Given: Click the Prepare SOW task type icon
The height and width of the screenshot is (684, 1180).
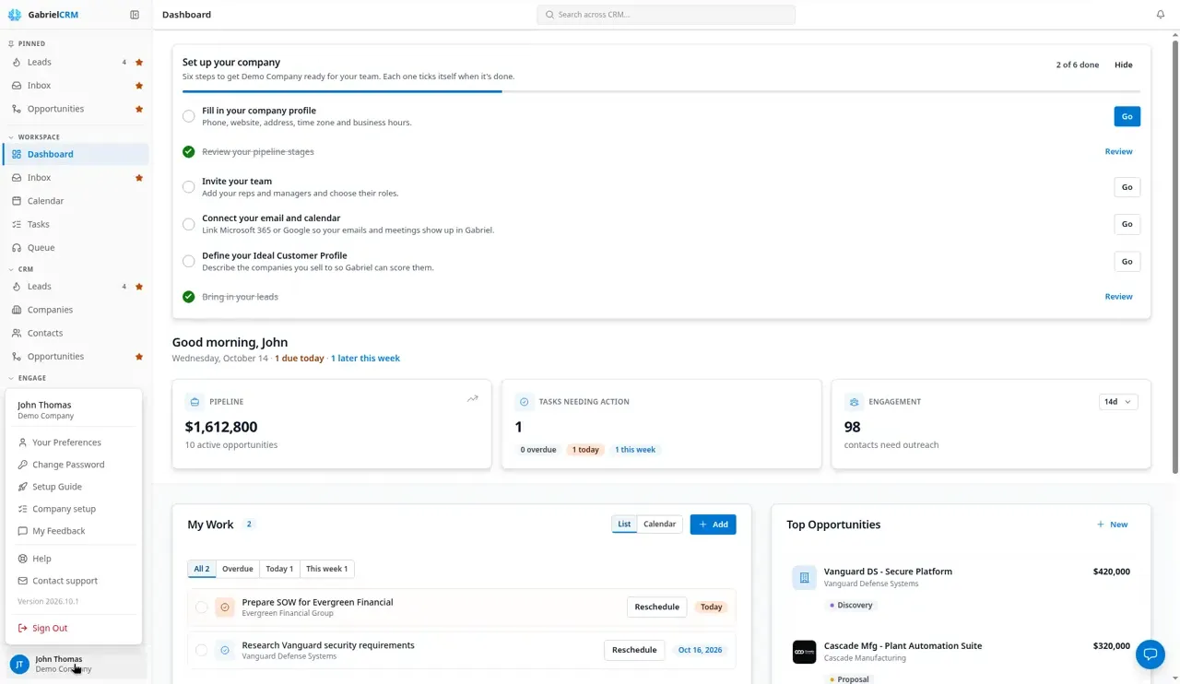Looking at the screenshot, I should pos(225,607).
